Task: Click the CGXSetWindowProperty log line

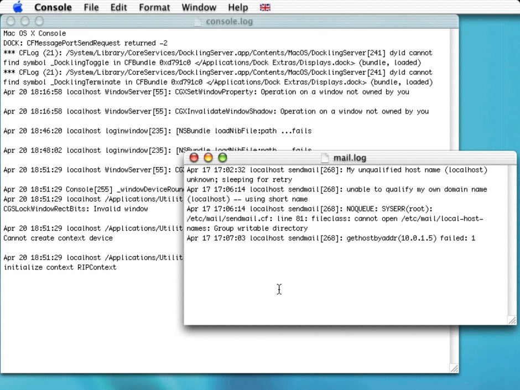Action: 206,92
